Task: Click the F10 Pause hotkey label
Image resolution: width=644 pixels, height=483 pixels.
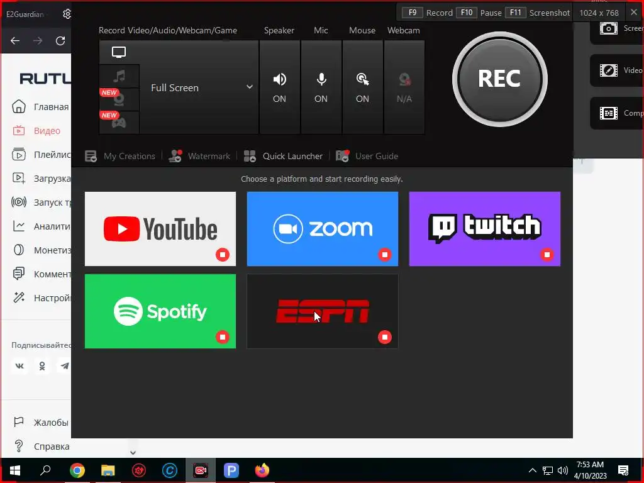Action: (x=479, y=13)
